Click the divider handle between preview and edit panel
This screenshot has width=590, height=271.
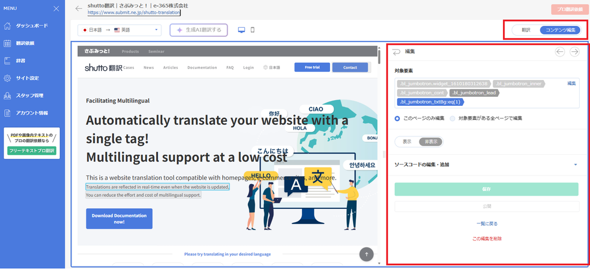384,154
